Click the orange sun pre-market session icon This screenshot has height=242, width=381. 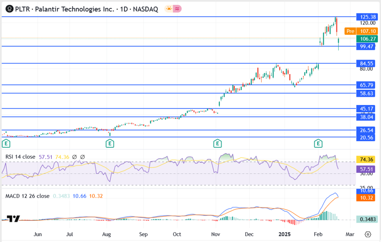tap(169, 8)
